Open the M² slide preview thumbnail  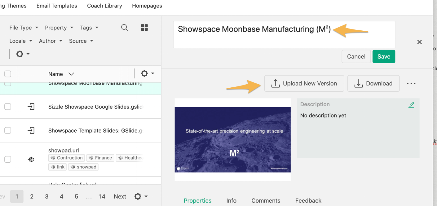click(232, 140)
